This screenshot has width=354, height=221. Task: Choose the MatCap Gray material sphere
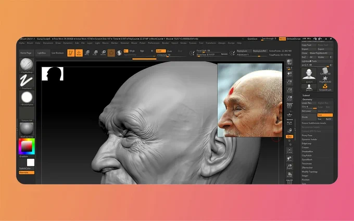click(x=27, y=130)
